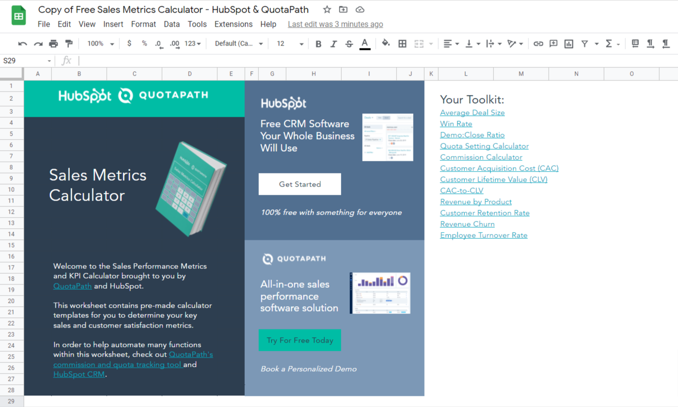Expand the merge cells dropdown arrow

pos(431,44)
